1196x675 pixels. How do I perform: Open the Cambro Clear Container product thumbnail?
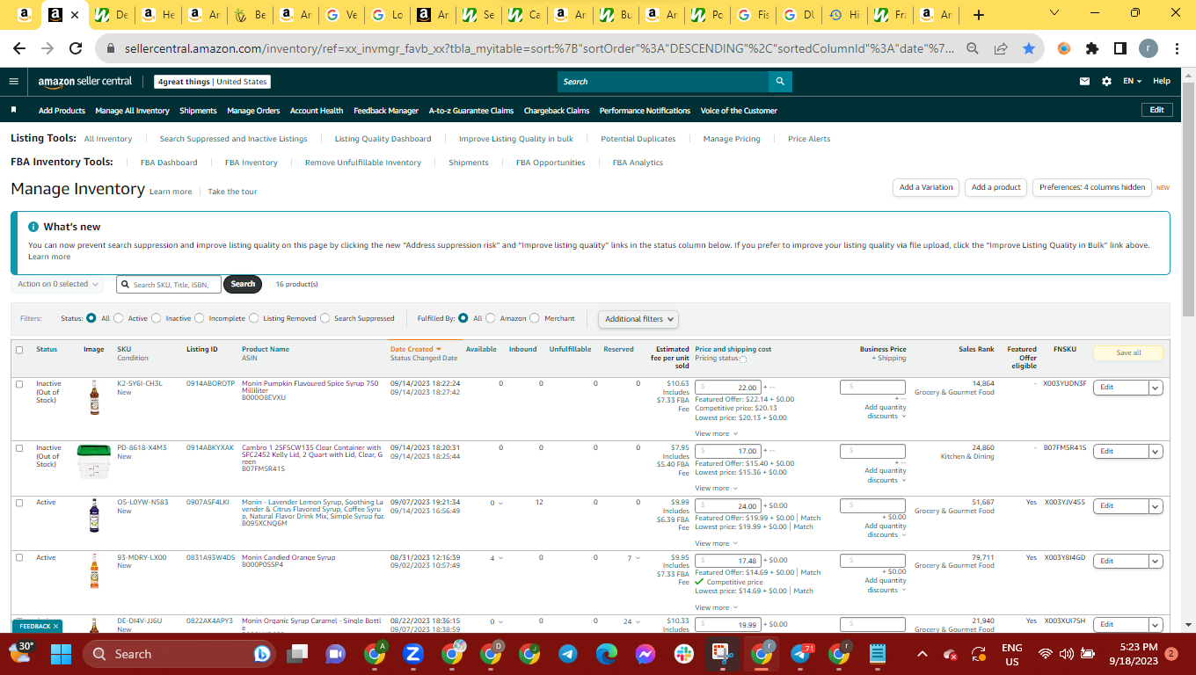point(94,461)
